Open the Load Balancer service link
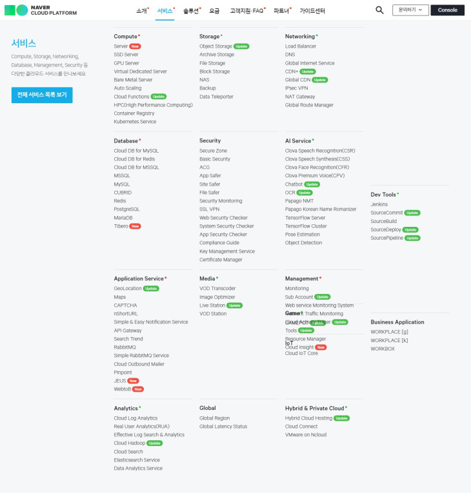 (x=301, y=46)
